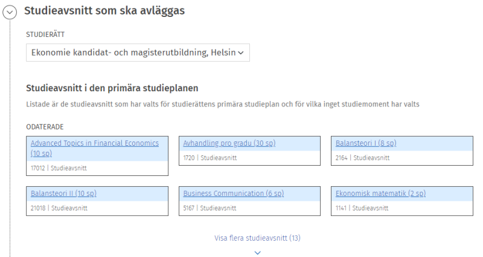Image resolution: width=483 pixels, height=257 pixels.
Task: Open the Studierätt dropdown
Action: (138, 53)
